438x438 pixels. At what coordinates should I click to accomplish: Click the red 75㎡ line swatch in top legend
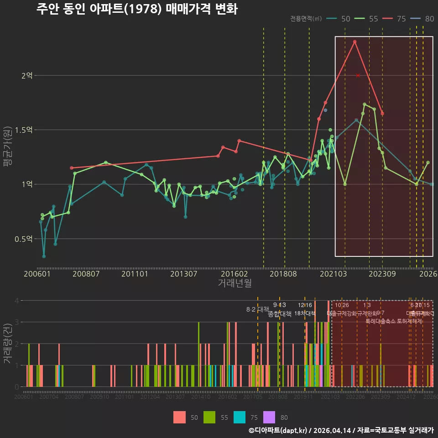click(387, 19)
